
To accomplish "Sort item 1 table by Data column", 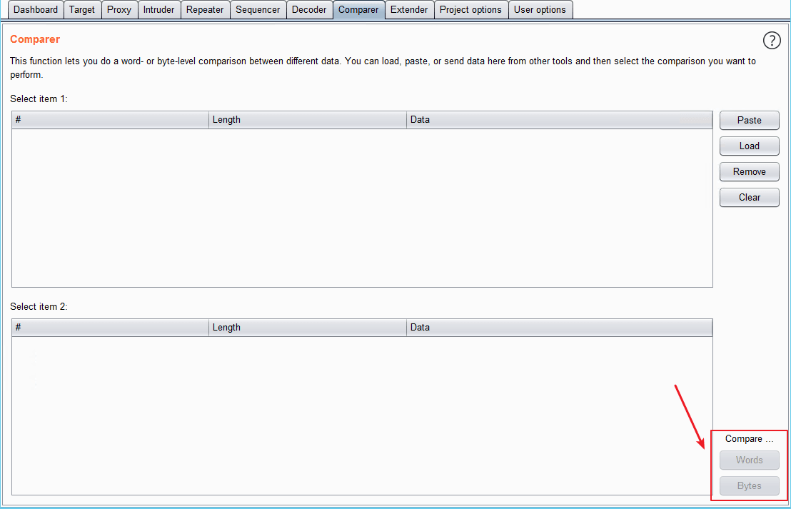I will (560, 119).
